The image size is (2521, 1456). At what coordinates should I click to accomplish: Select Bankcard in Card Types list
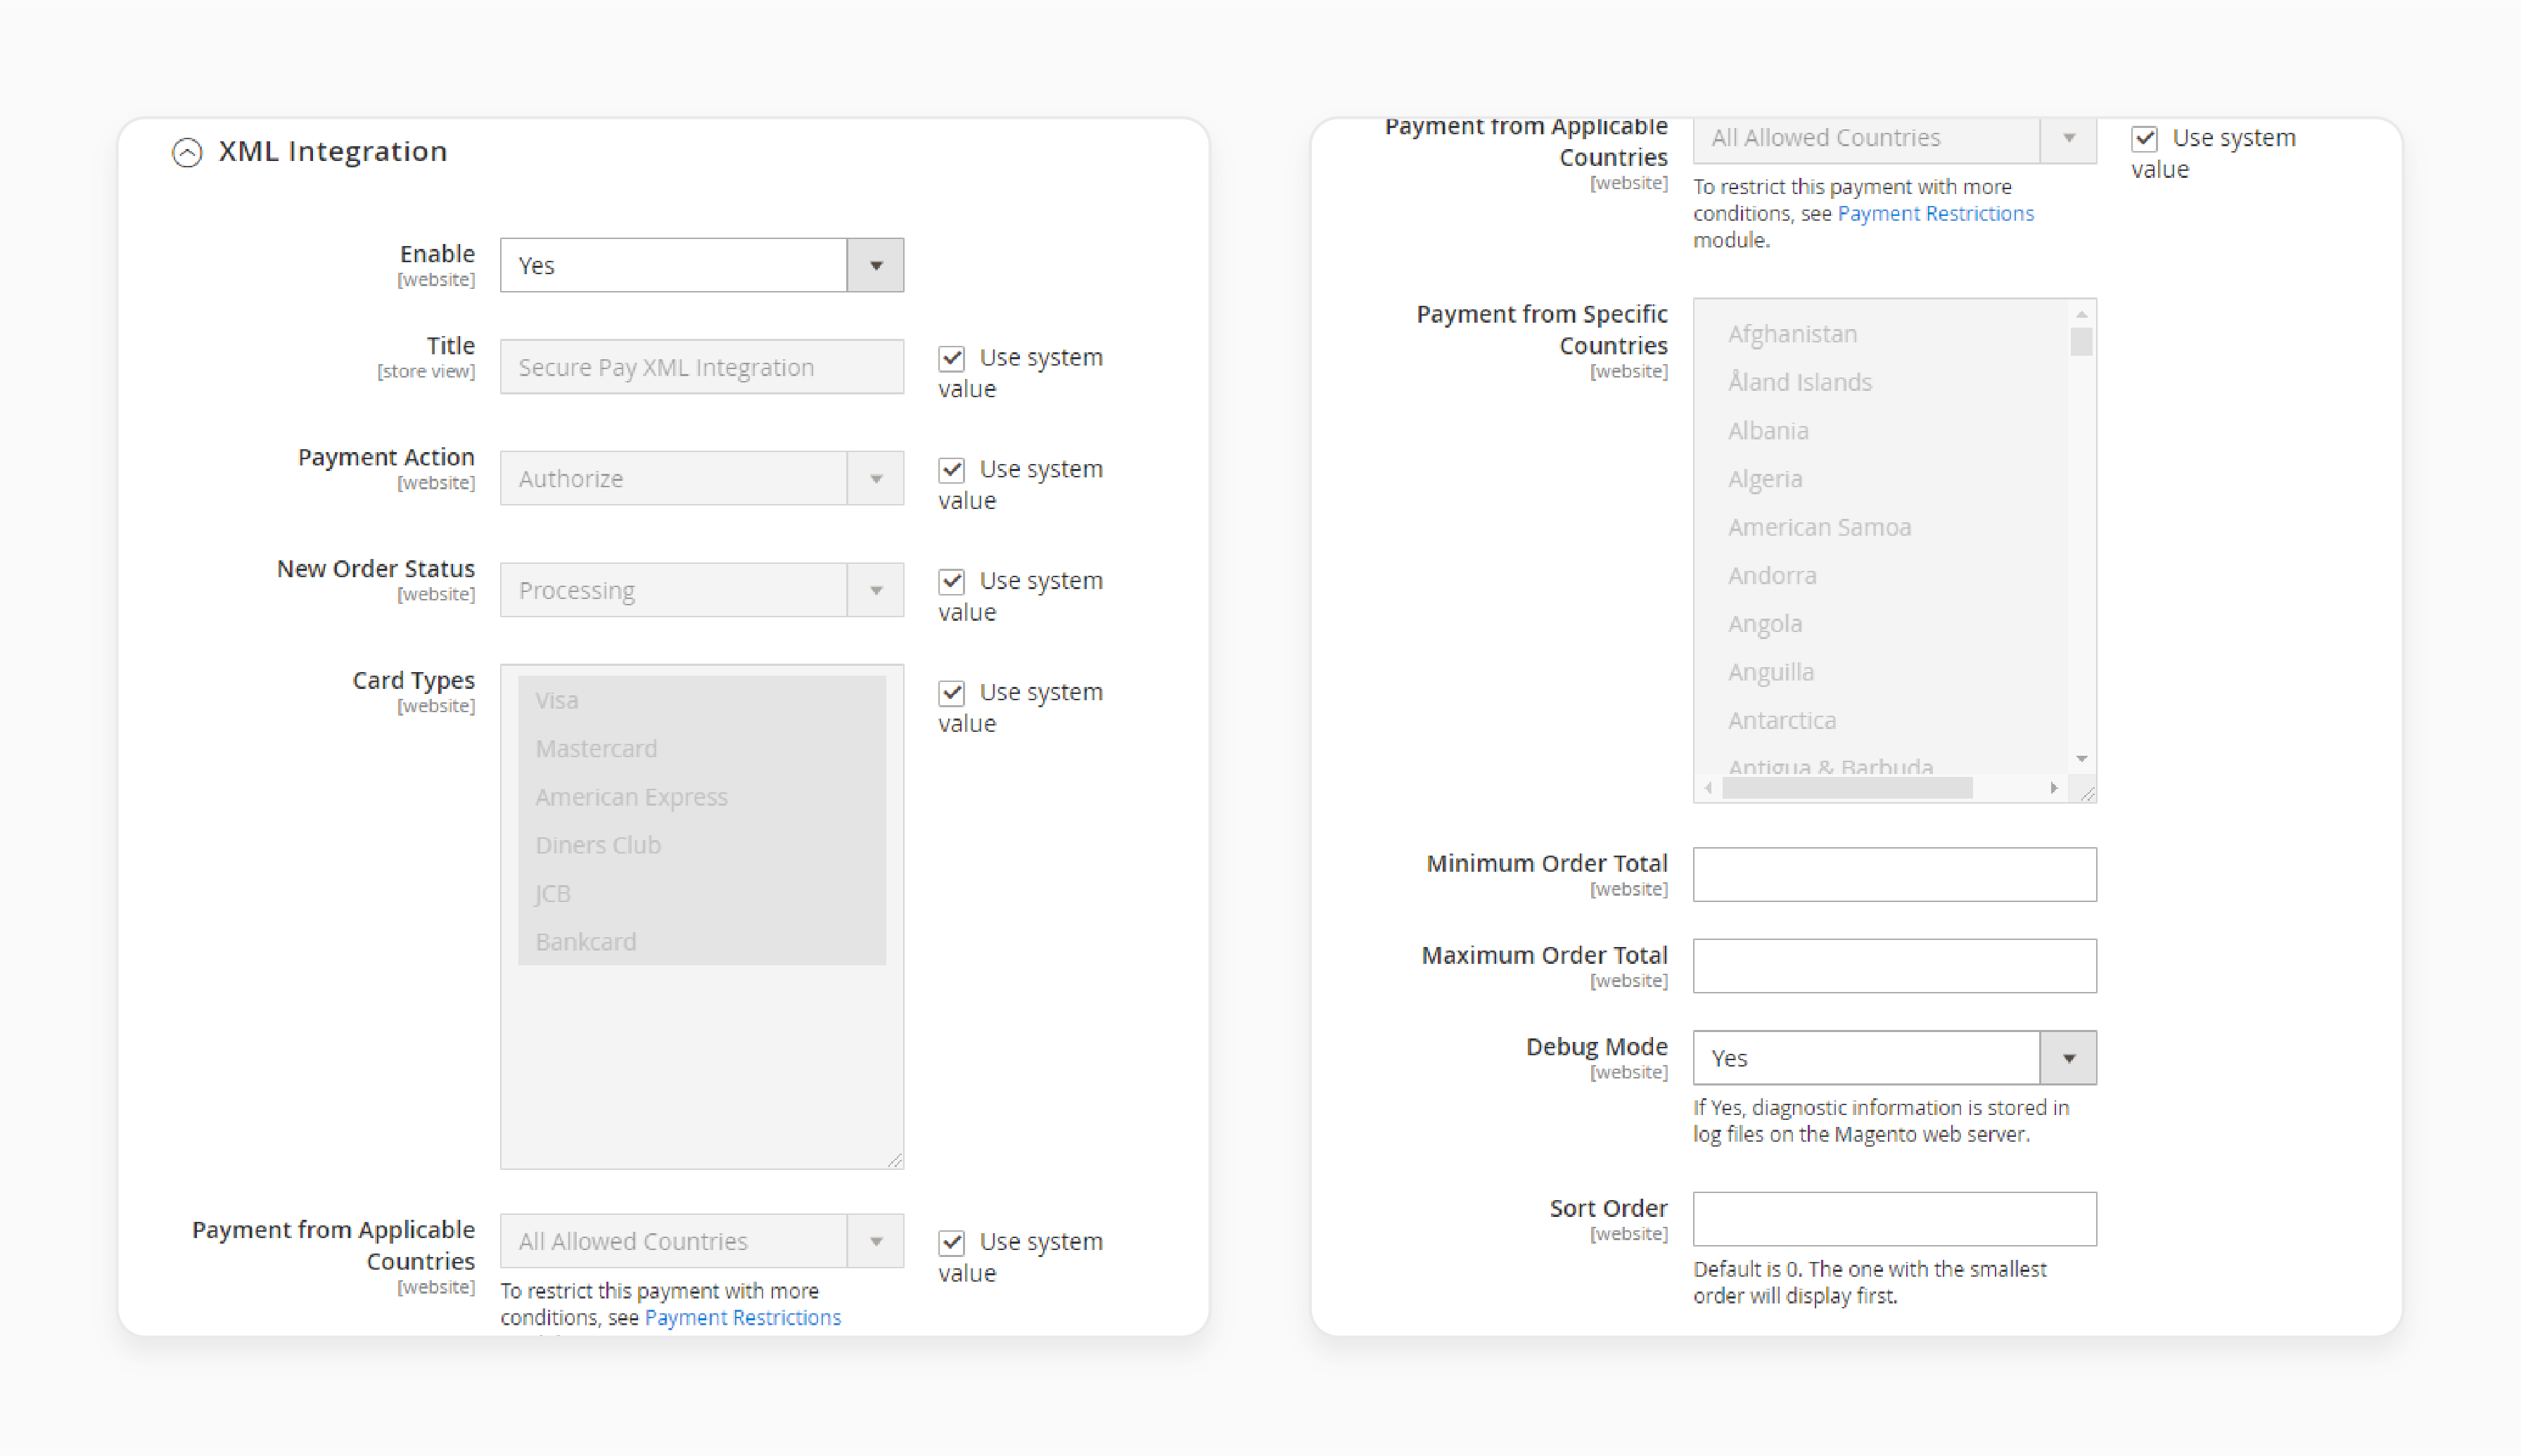[x=701, y=941]
